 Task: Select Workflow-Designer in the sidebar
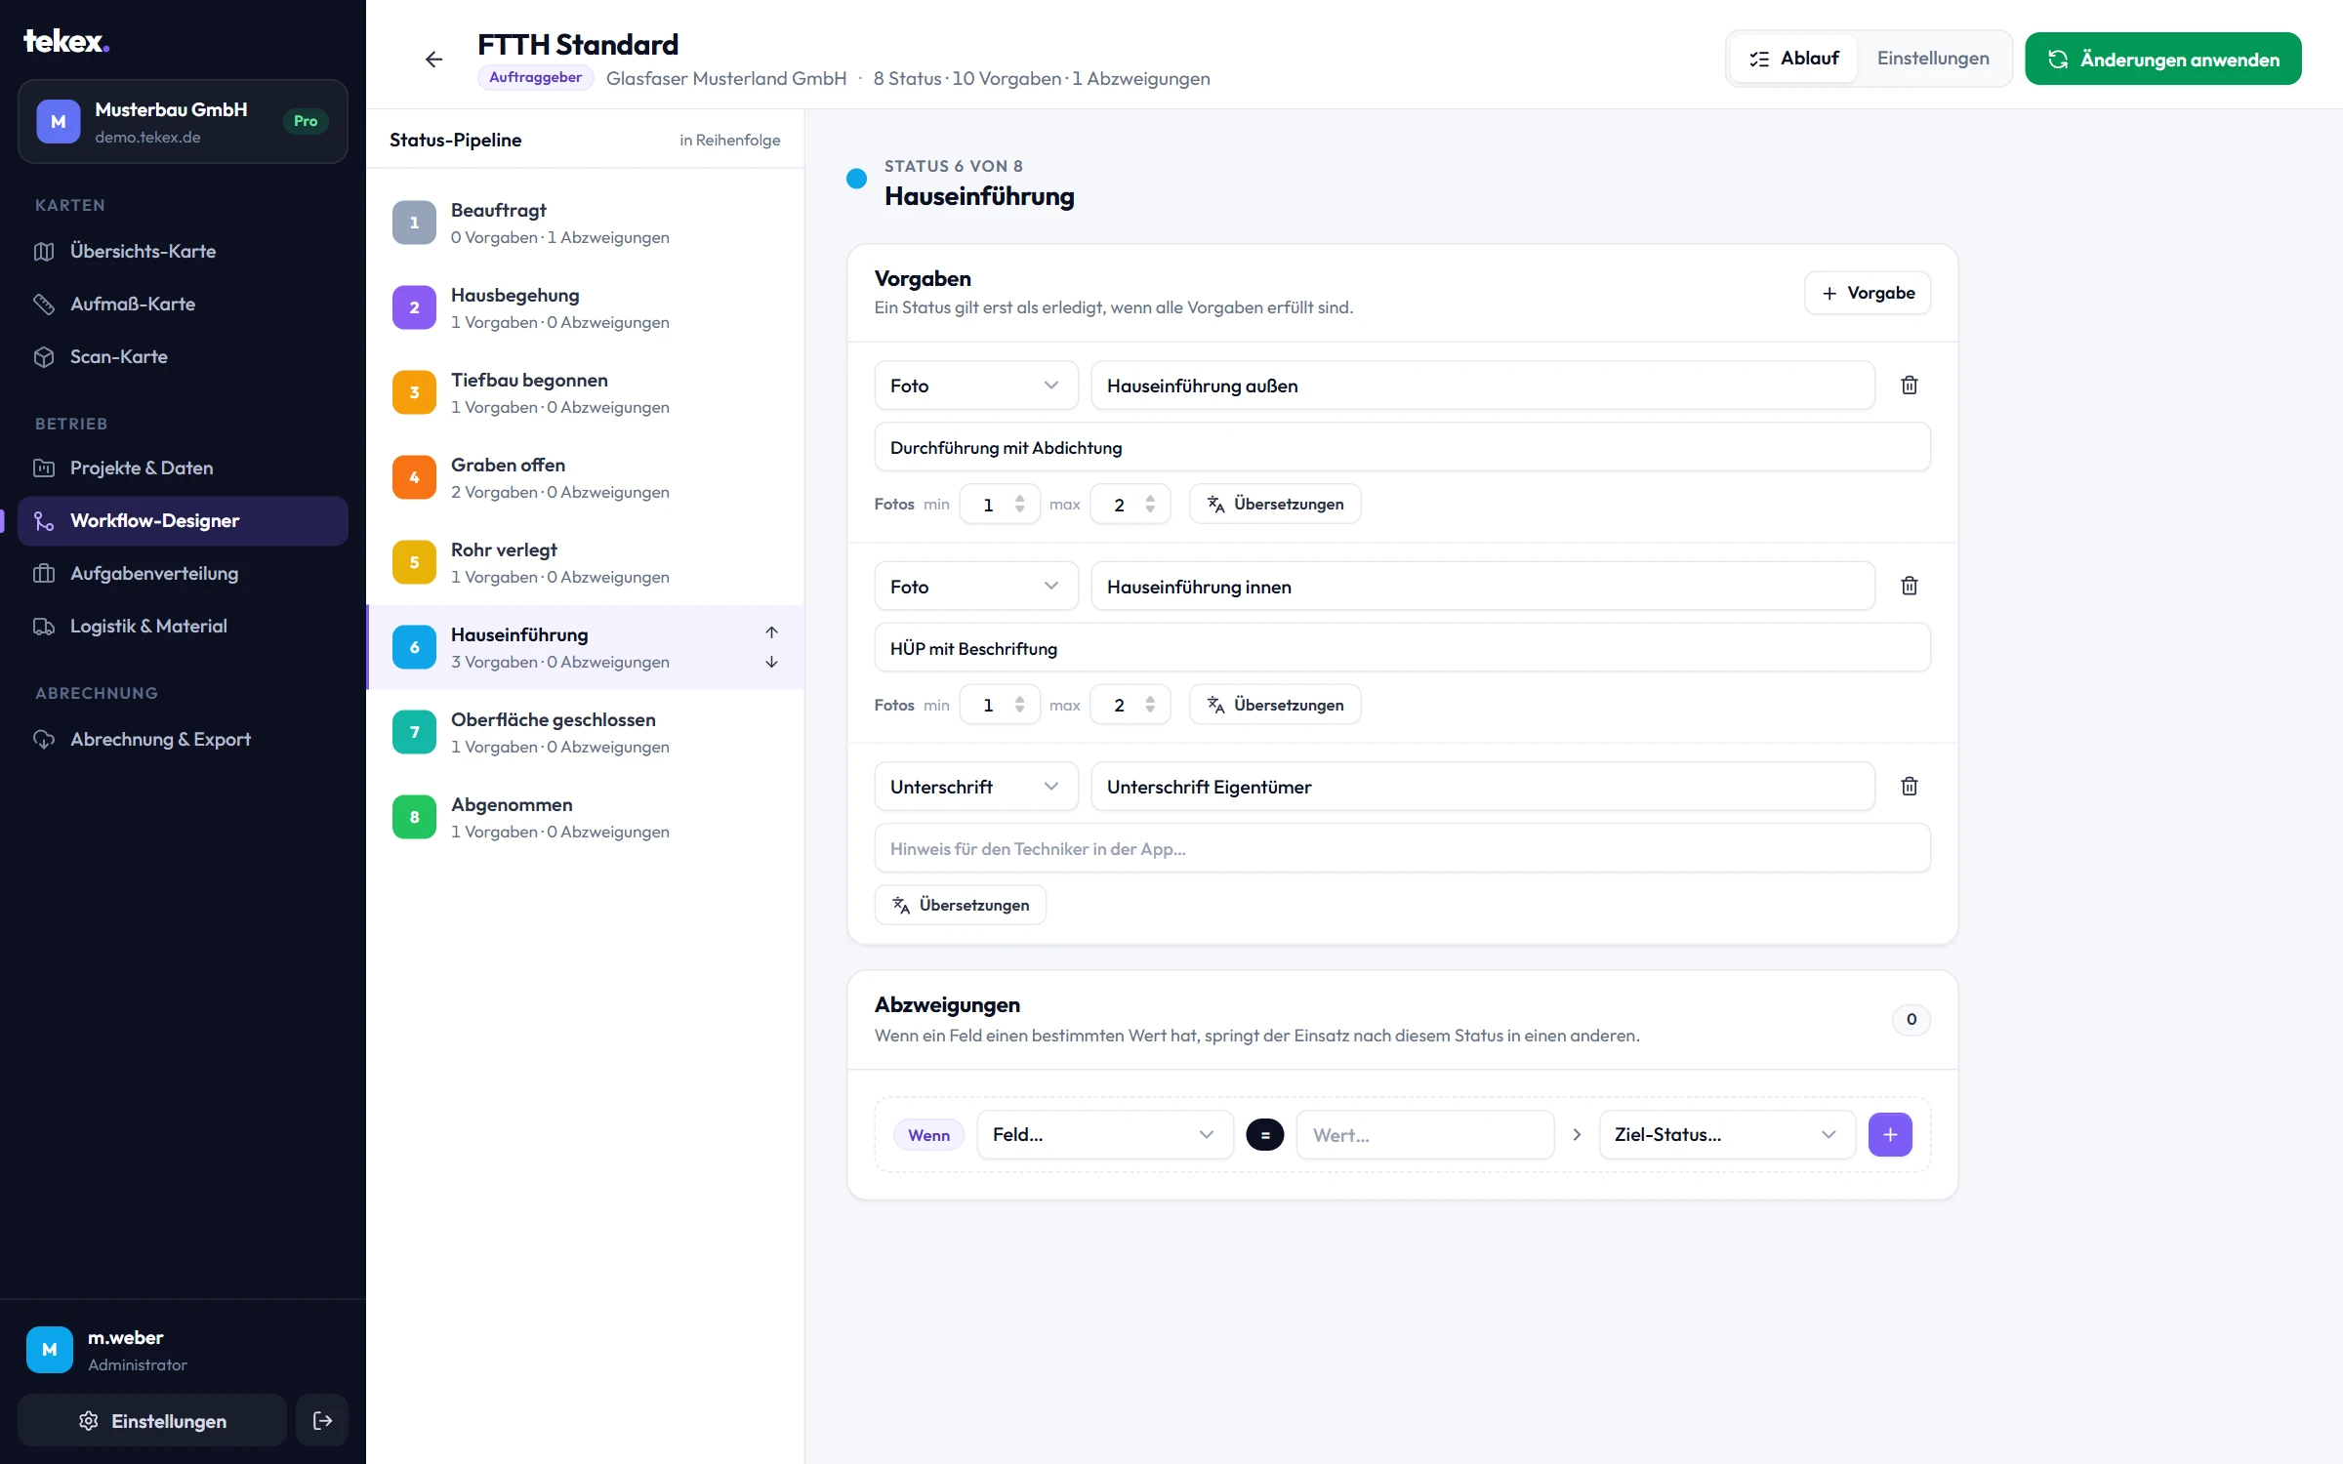coord(183,520)
